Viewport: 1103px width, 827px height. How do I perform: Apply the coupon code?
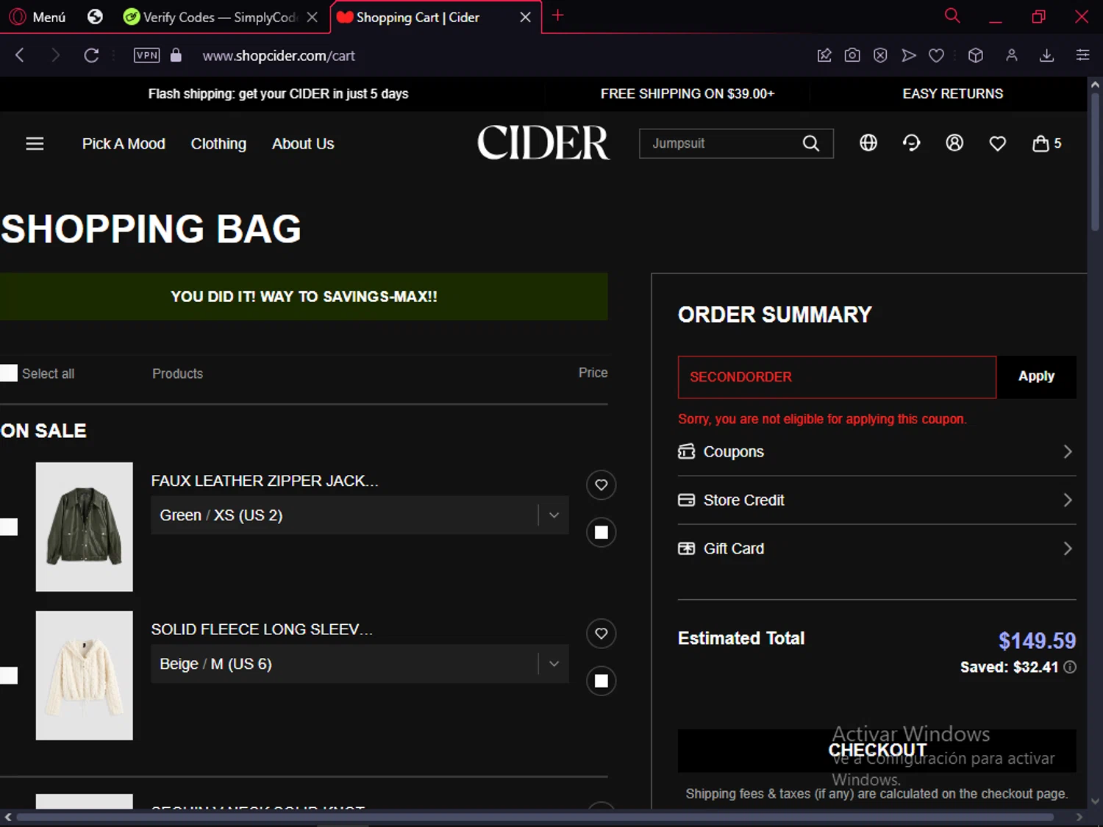tap(1036, 377)
